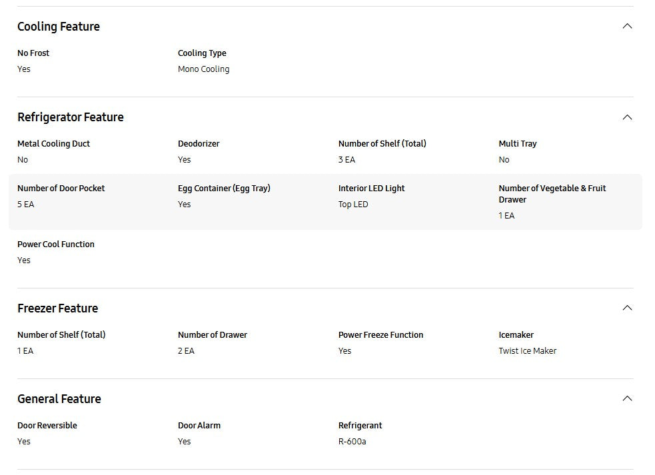Viewport: 655px width, 475px height.
Task: Click the General Feature heading
Action: pyautogui.click(x=59, y=399)
